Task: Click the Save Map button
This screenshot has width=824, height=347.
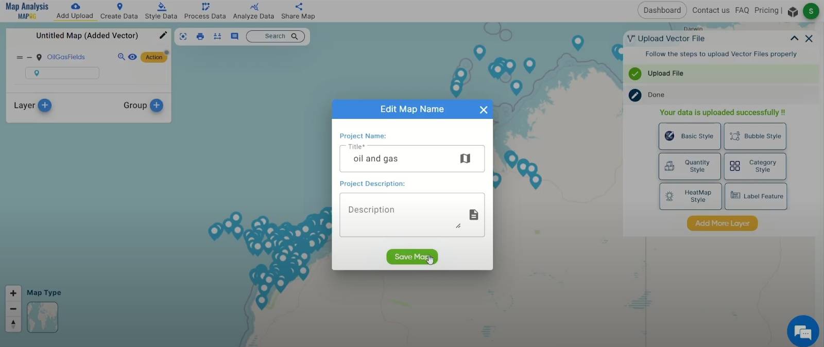Action: 412,256
